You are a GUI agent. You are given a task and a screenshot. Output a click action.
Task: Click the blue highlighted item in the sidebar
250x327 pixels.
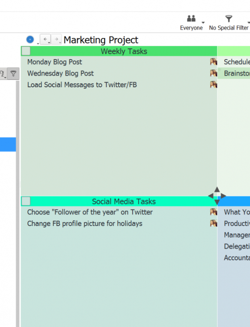click(8, 144)
